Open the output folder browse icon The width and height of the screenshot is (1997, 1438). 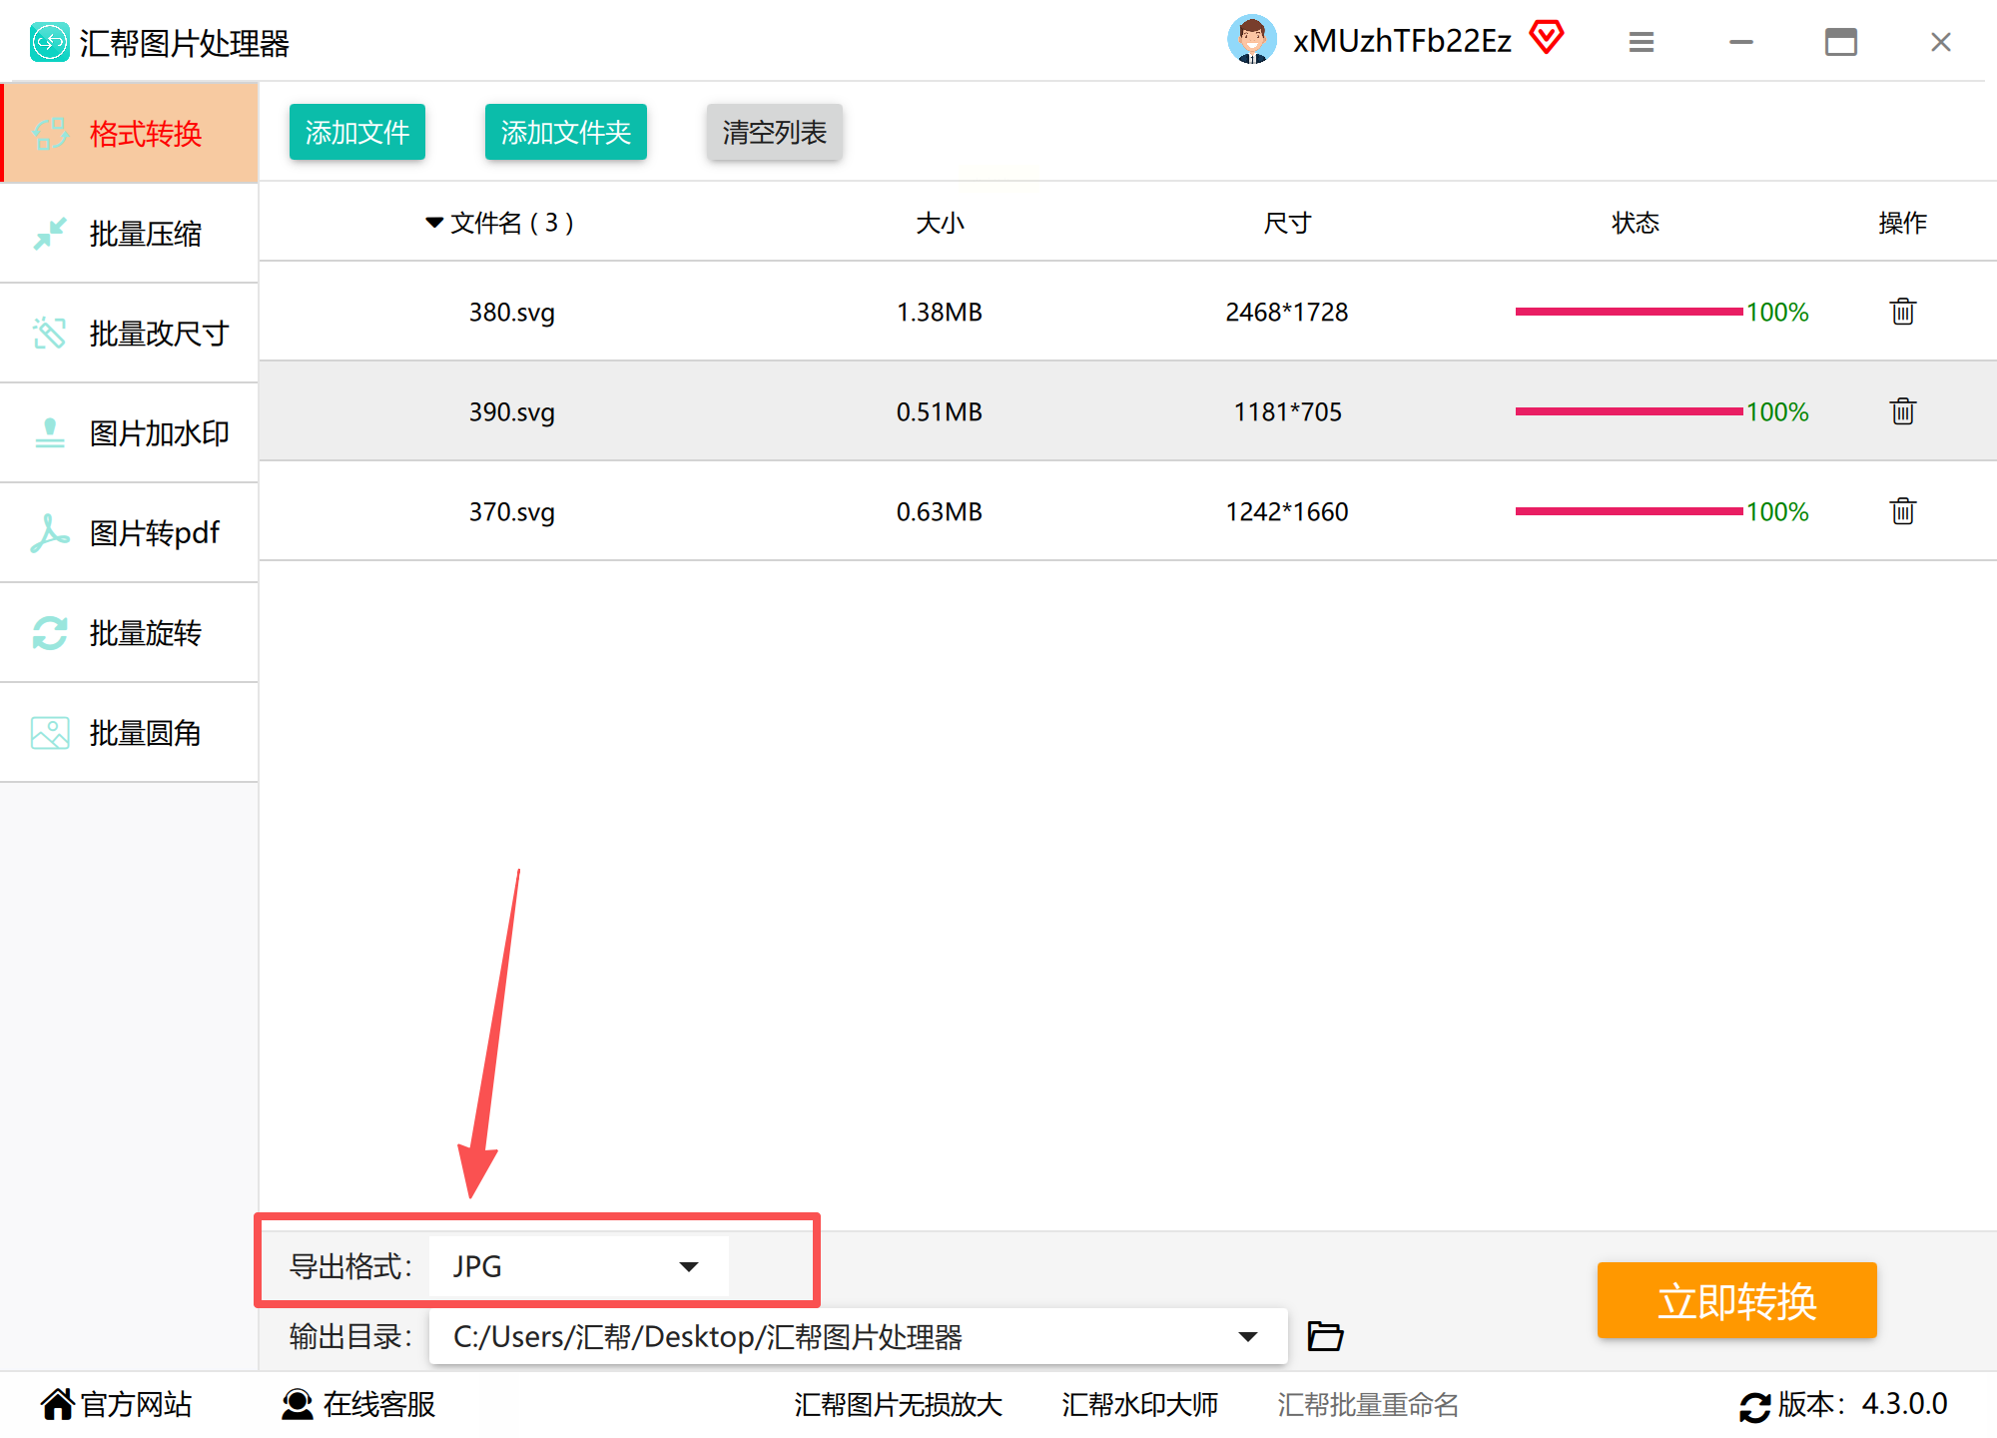(x=1325, y=1336)
